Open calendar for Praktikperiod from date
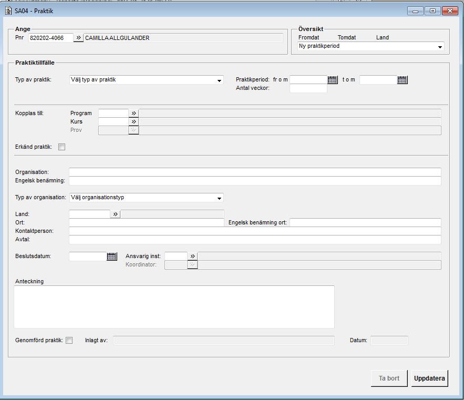The image size is (464, 400). pyautogui.click(x=332, y=80)
